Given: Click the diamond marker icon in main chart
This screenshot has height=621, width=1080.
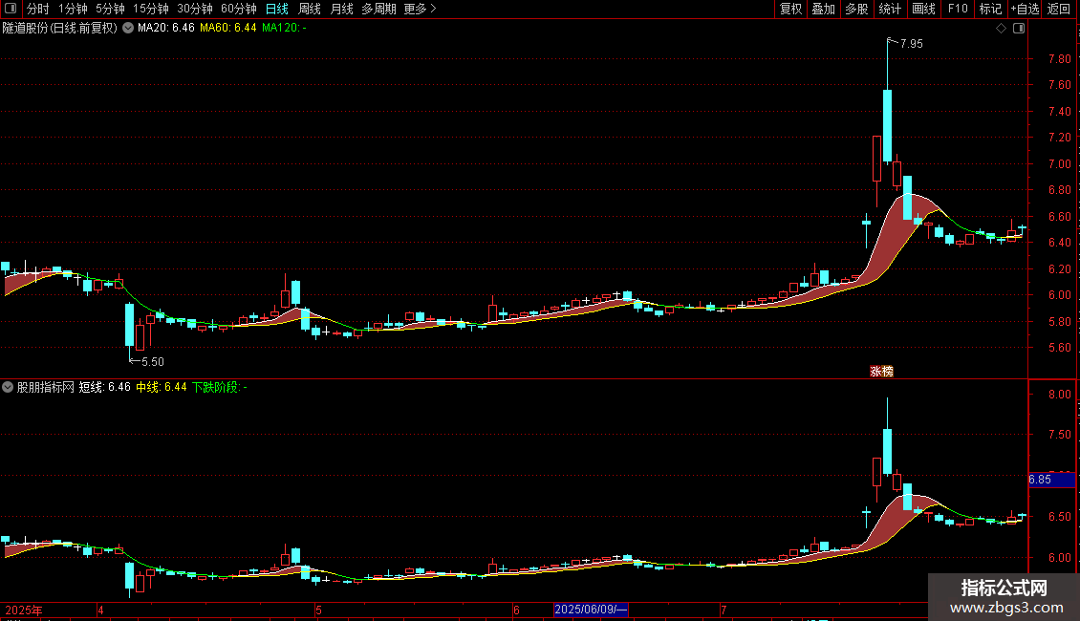Looking at the screenshot, I should pos(1001,29).
